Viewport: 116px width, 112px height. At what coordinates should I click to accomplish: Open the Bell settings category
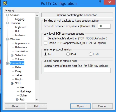(17, 31)
